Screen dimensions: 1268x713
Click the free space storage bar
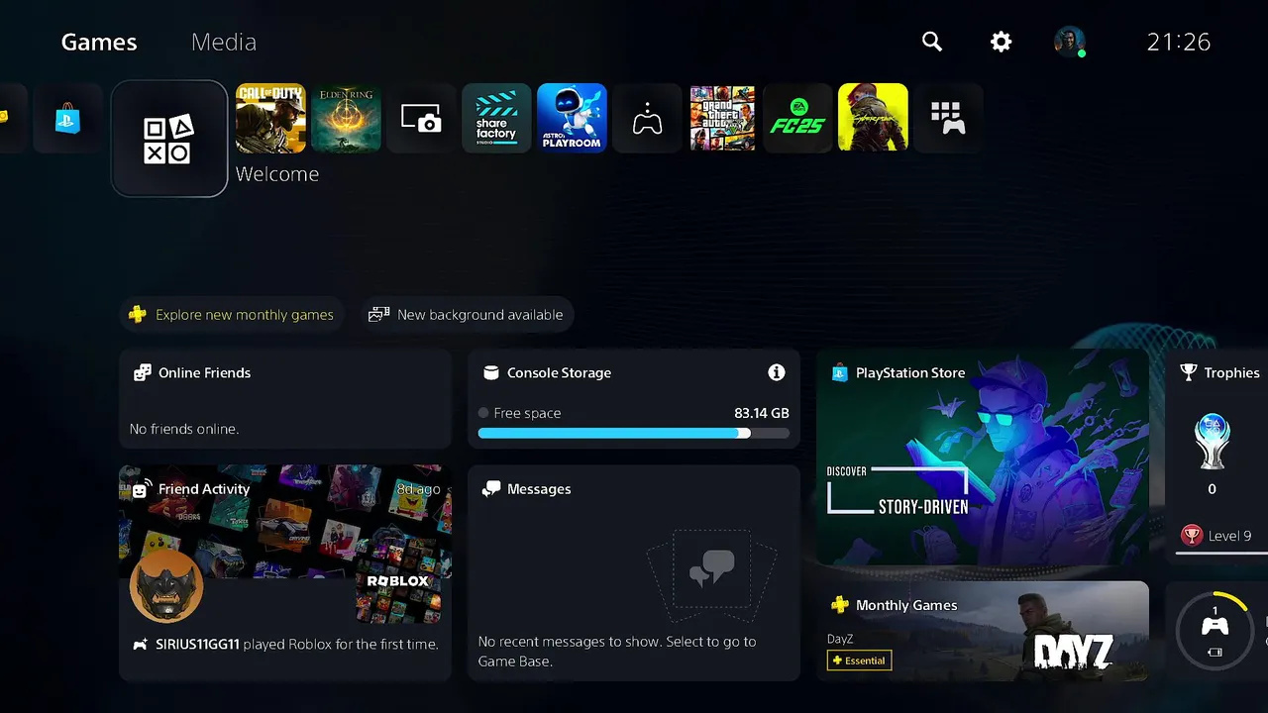[634, 433]
